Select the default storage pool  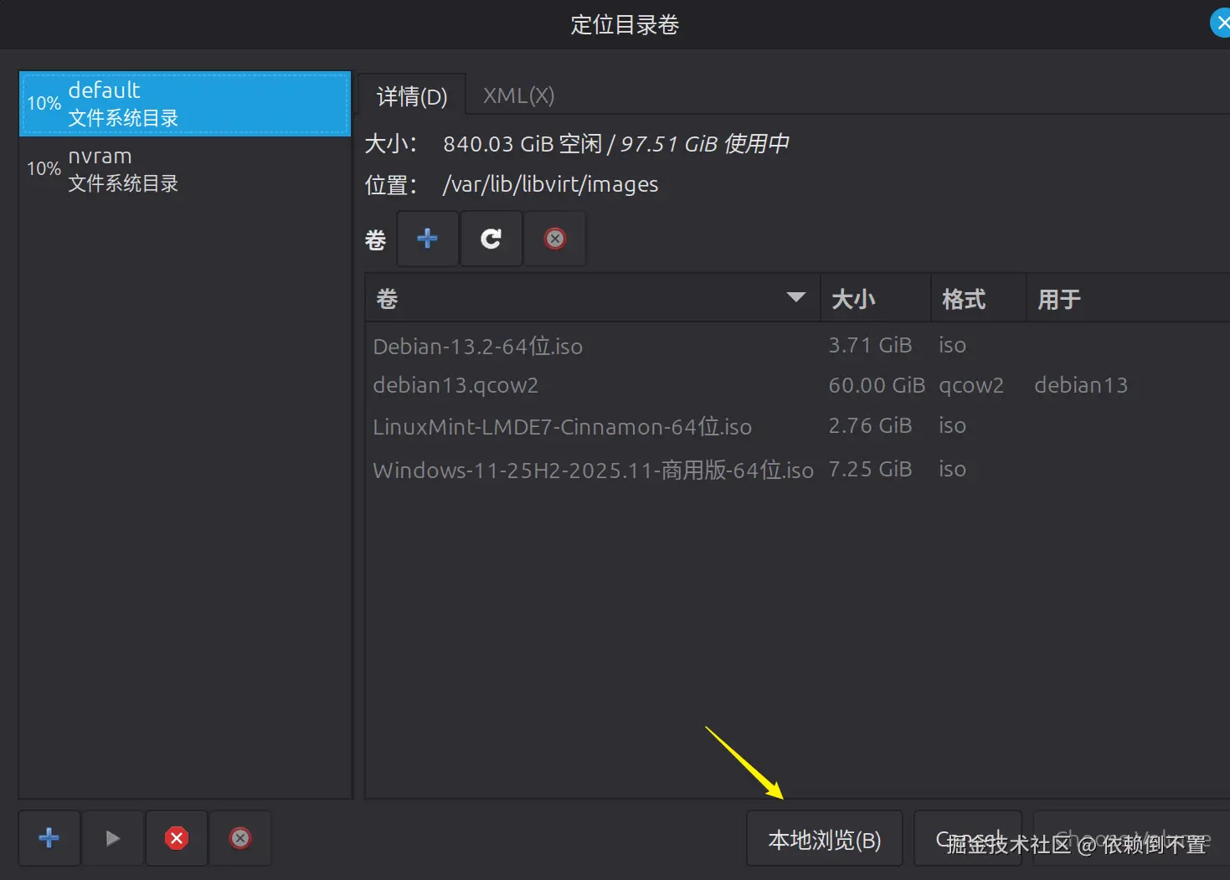(185, 104)
